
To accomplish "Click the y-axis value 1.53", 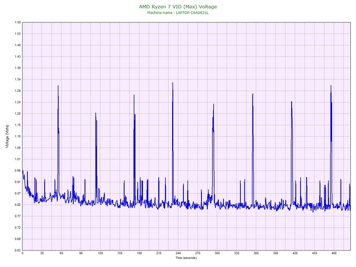I will coord(18,34).
